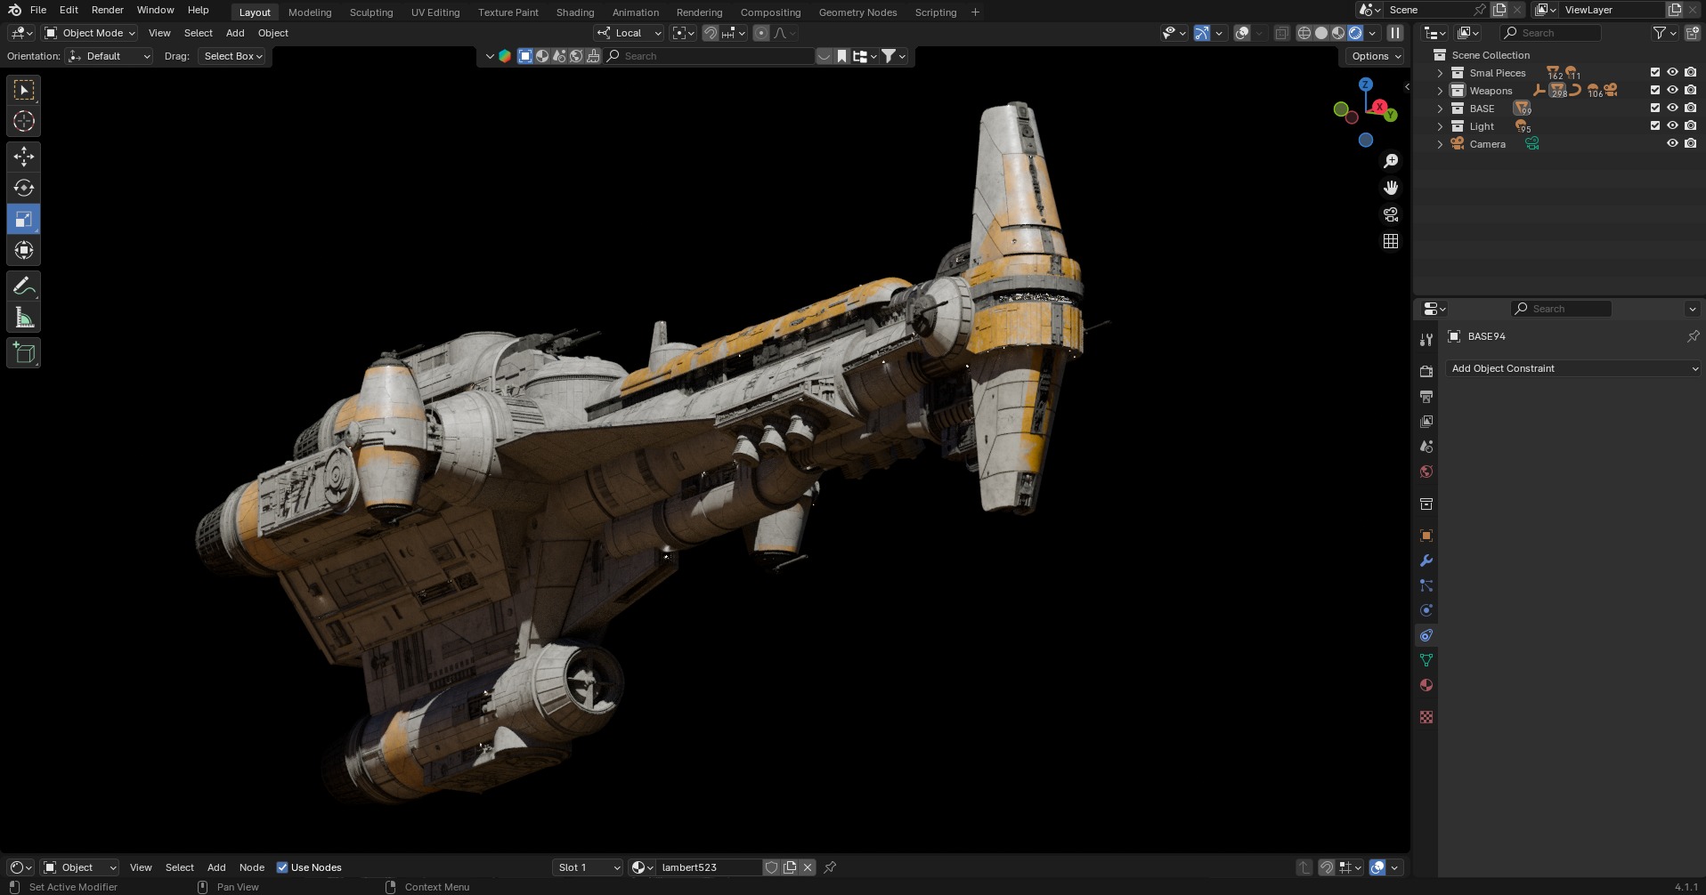Open the Node menu in shader editor
Viewport: 1706px width, 895px height.
[252, 867]
